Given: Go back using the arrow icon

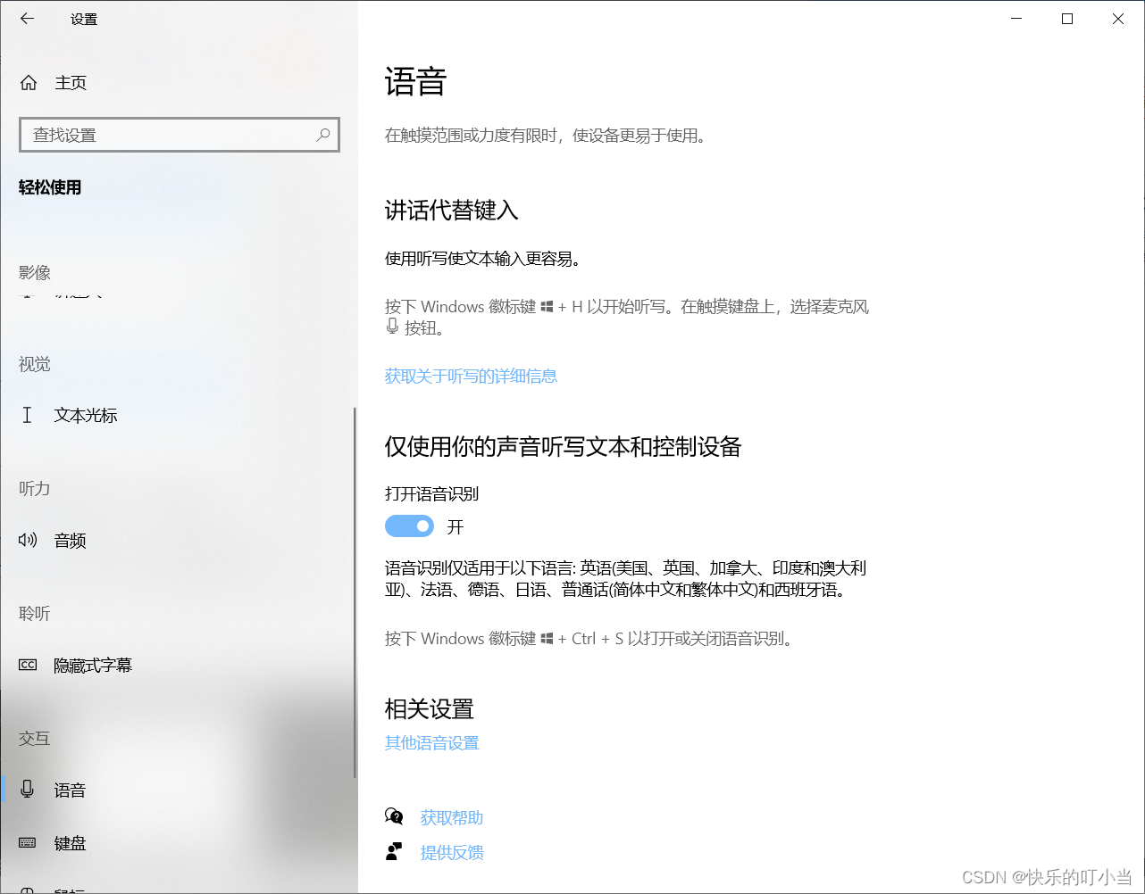Looking at the screenshot, I should point(27,19).
